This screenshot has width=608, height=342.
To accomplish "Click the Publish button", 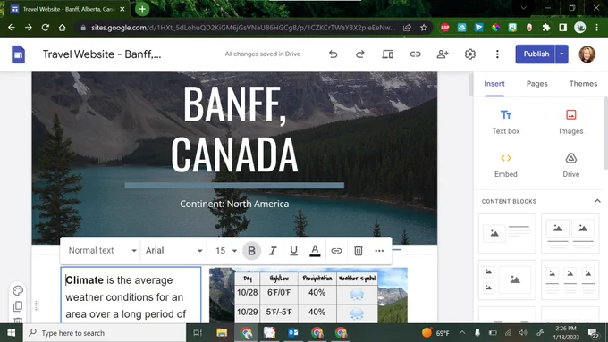I will click(536, 54).
